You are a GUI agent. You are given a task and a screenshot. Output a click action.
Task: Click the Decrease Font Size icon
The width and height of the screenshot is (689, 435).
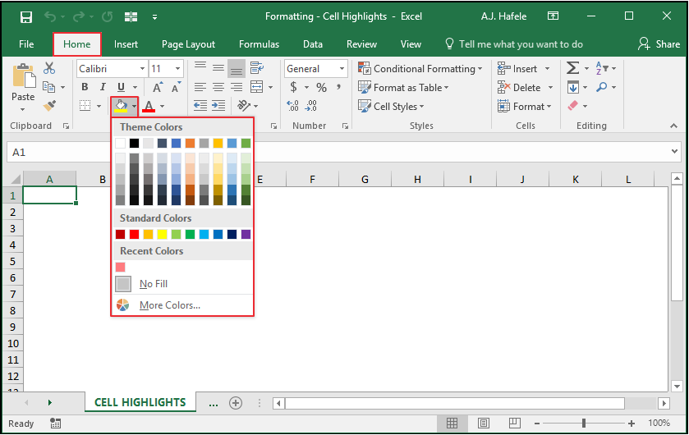176,87
